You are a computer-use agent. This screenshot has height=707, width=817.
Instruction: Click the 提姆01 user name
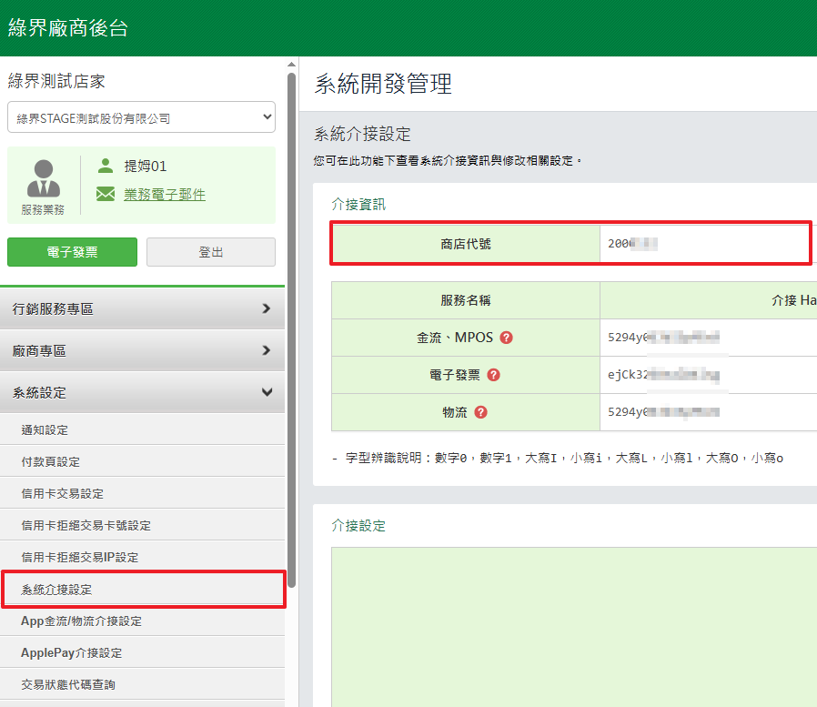(x=146, y=167)
